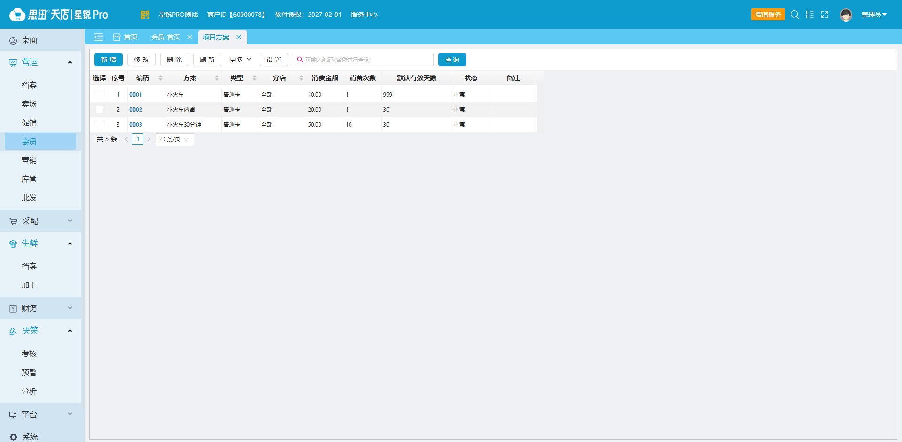This screenshot has height=442, width=902.
Task: Focus the 编码/名称 search input field
Action: pos(363,60)
